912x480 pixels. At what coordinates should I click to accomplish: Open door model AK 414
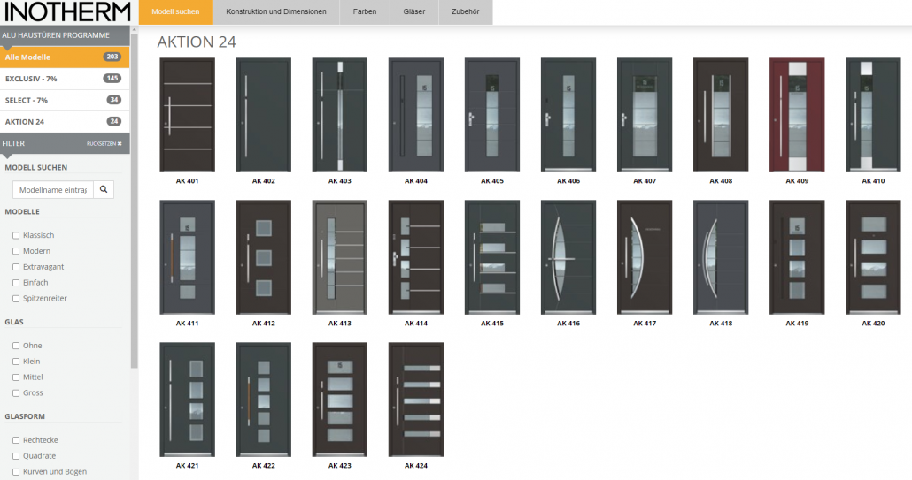(x=416, y=257)
